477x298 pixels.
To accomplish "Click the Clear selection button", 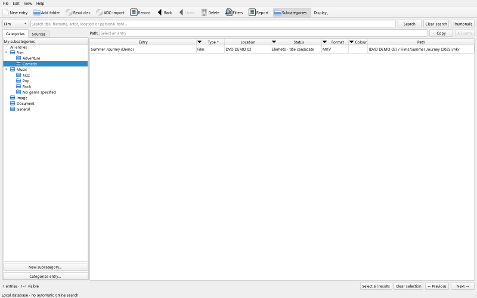I will click(x=408, y=286).
